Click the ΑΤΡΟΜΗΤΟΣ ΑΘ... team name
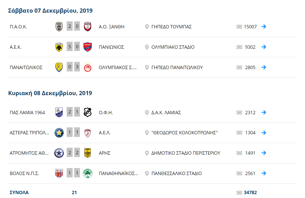Screen dimensions: 305x198 (x=29, y=153)
